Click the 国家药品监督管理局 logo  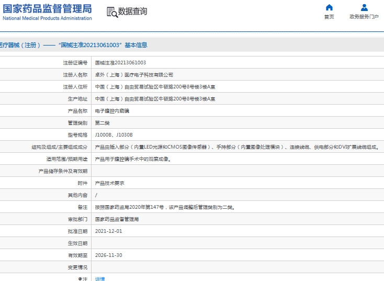[x=47, y=9]
